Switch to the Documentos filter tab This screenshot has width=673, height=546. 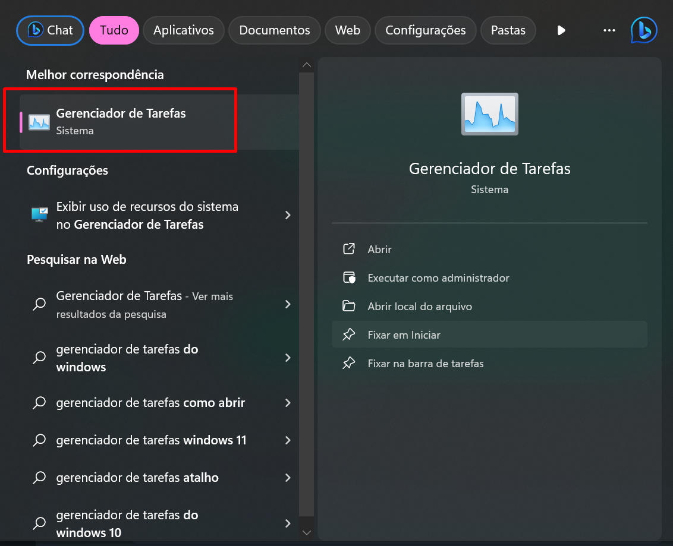pos(274,30)
